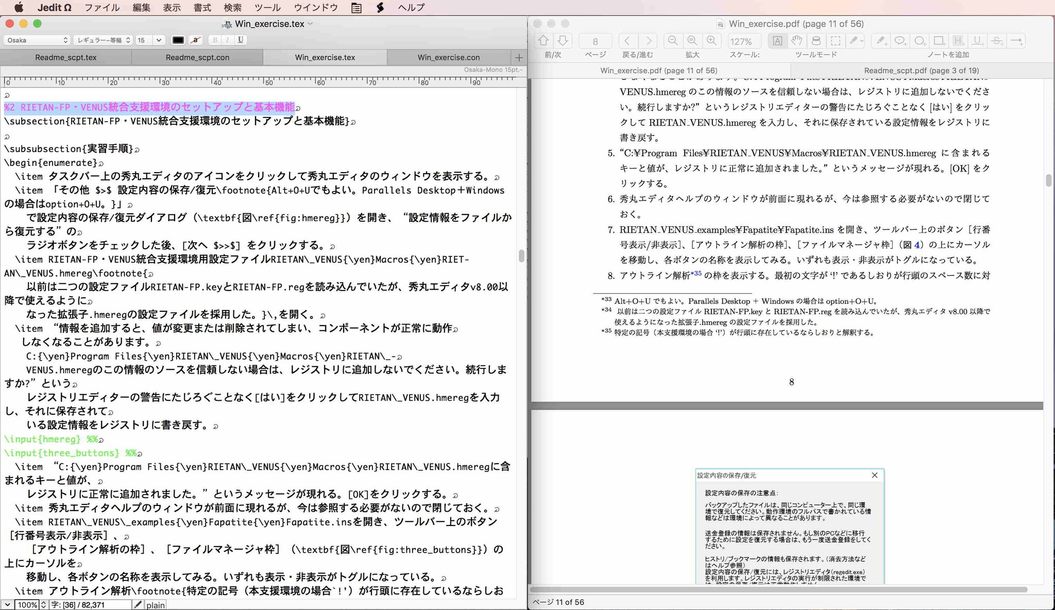Open the ウインドウ menu
1055x610 pixels.
(x=316, y=7)
